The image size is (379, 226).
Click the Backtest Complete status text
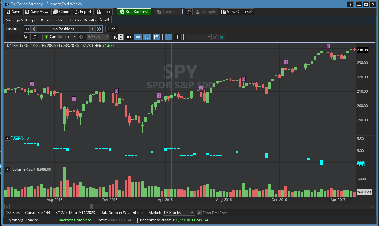(x=75, y=220)
